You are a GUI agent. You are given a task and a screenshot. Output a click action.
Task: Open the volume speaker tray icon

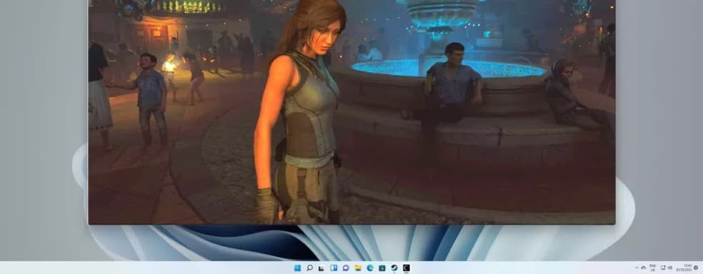[x=670, y=268]
